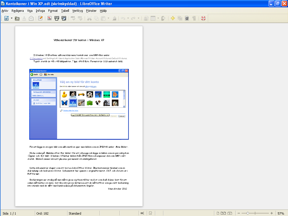Click the document modified status icon
The image size is (288, 216).
point(151,213)
